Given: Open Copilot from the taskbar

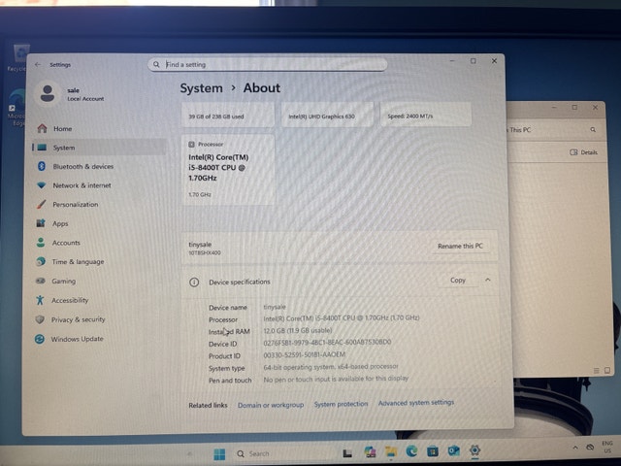Looking at the screenshot, I should pyautogui.click(x=370, y=451).
